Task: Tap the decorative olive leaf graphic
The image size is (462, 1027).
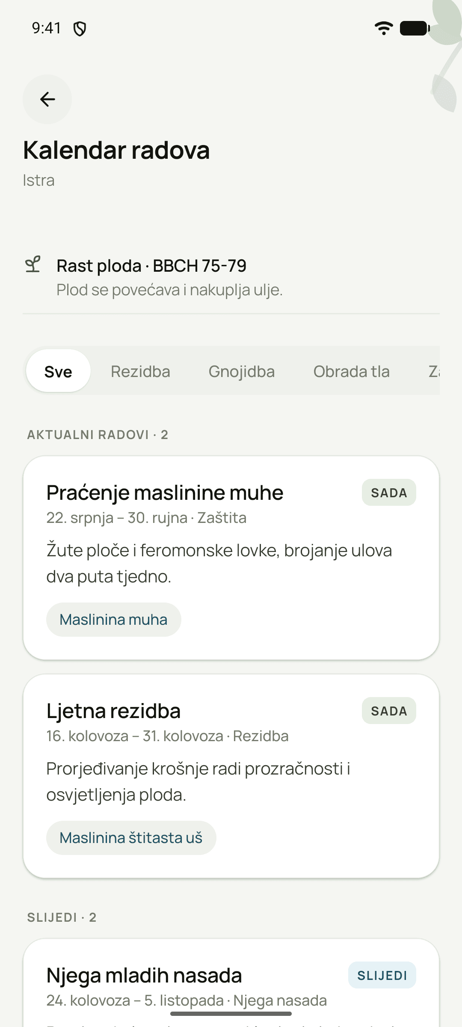Action: [x=445, y=56]
